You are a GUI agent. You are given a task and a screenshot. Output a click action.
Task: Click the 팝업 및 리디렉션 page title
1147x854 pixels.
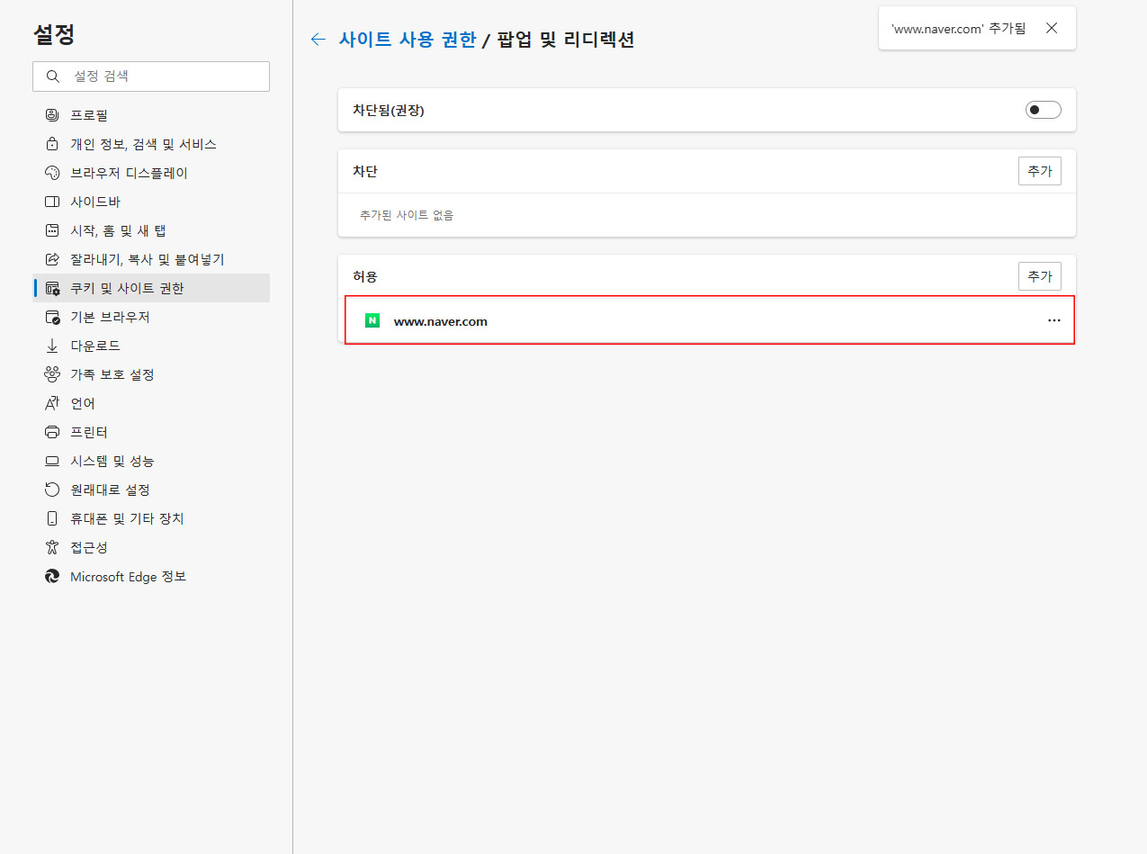566,40
